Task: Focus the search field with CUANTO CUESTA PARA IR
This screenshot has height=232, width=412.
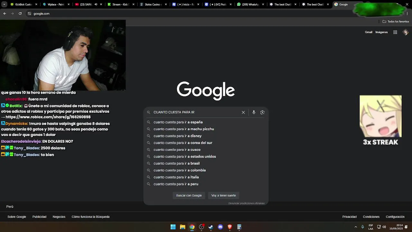Action: pyautogui.click(x=196, y=112)
